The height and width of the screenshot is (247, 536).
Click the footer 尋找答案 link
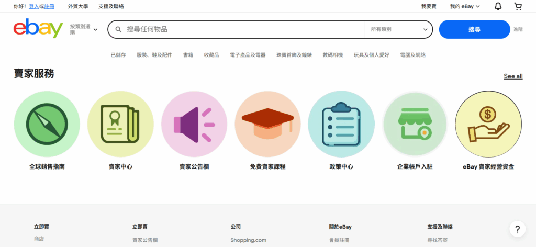point(437,240)
